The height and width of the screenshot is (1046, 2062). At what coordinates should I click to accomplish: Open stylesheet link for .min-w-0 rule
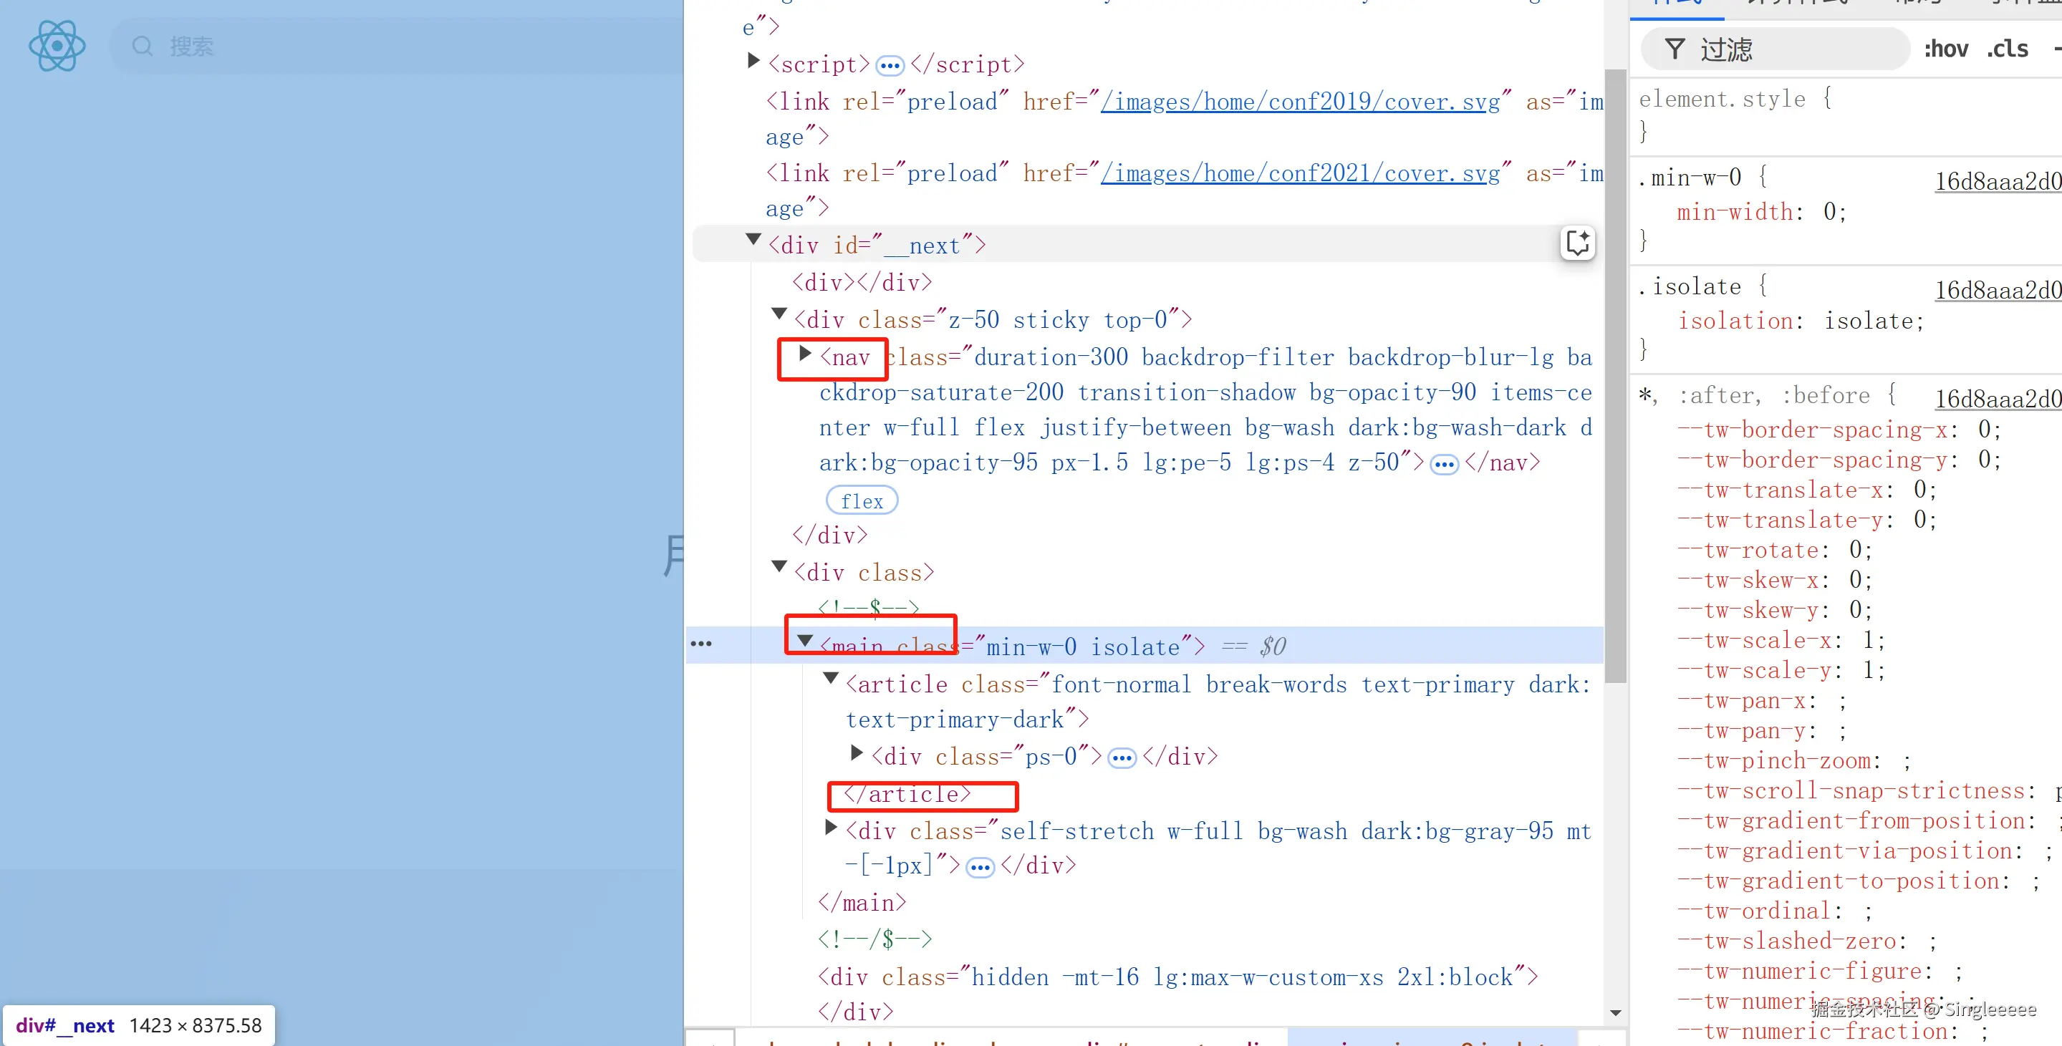(x=1998, y=182)
